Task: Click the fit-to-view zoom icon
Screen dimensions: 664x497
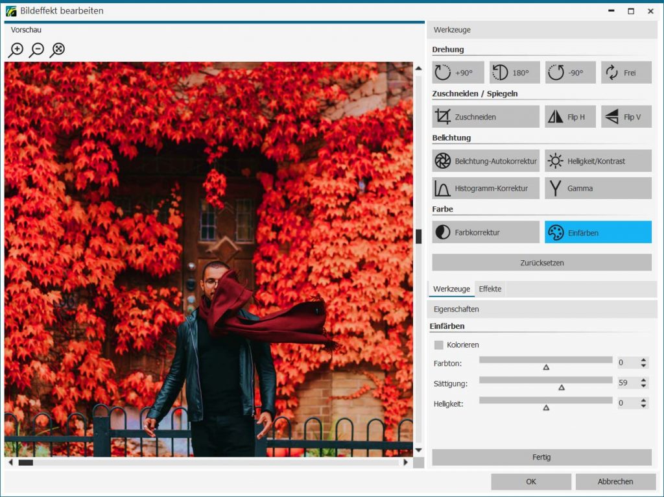Action: (58, 50)
